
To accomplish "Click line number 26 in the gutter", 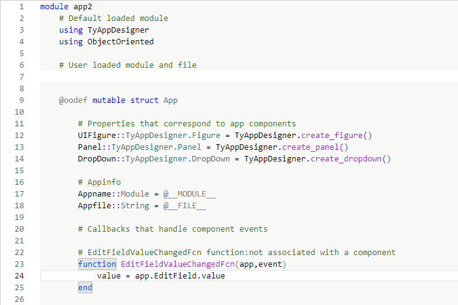I will click(19, 299).
